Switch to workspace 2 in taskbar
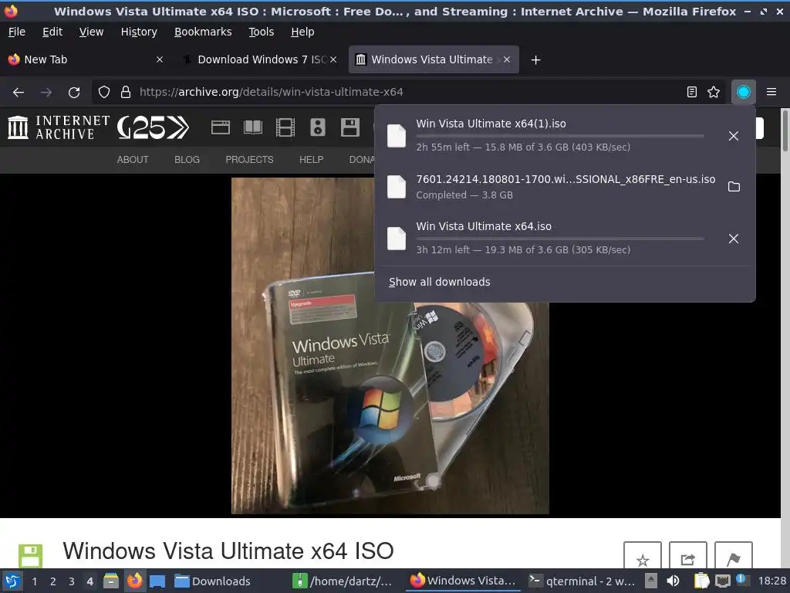The height and width of the screenshot is (593, 790). coord(53,581)
